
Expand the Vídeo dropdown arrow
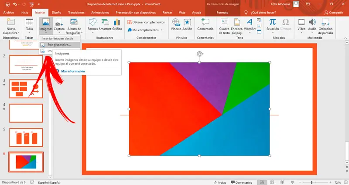coord(301,33)
